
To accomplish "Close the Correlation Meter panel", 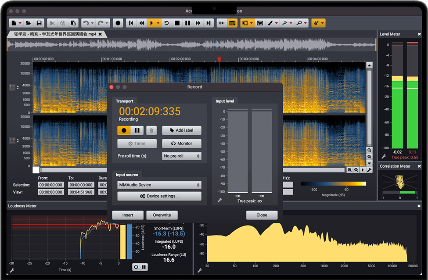I will tap(419, 166).
